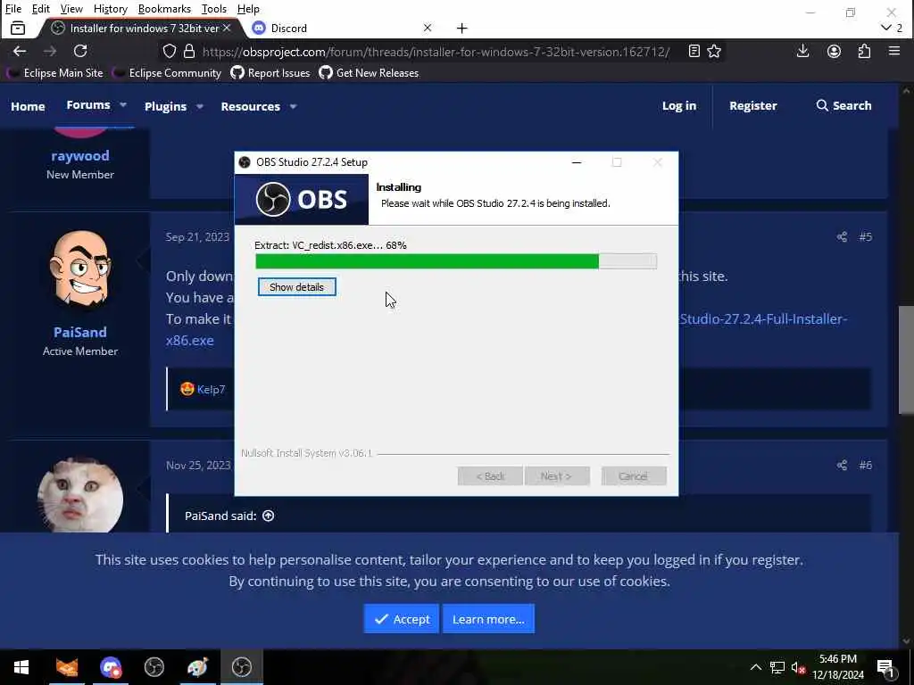Select the active OBS Setup taskbar button
The width and height of the screenshot is (914, 685).
(x=241, y=667)
